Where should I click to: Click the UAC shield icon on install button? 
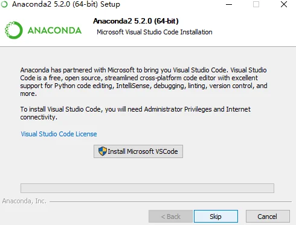pos(102,151)
